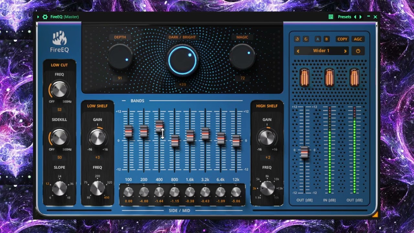The width and height of the screenshot is (414, 233).
Task: Click the 12 dB slope marking
Action: (x=47, y=183)
